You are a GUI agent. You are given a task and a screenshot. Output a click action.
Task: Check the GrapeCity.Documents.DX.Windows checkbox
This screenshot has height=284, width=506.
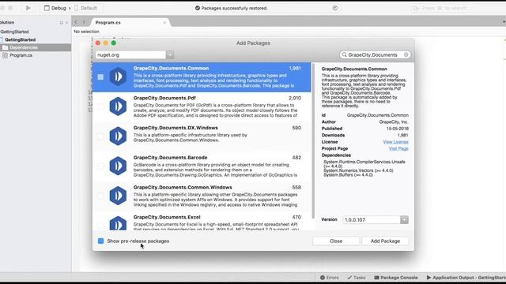100,136
